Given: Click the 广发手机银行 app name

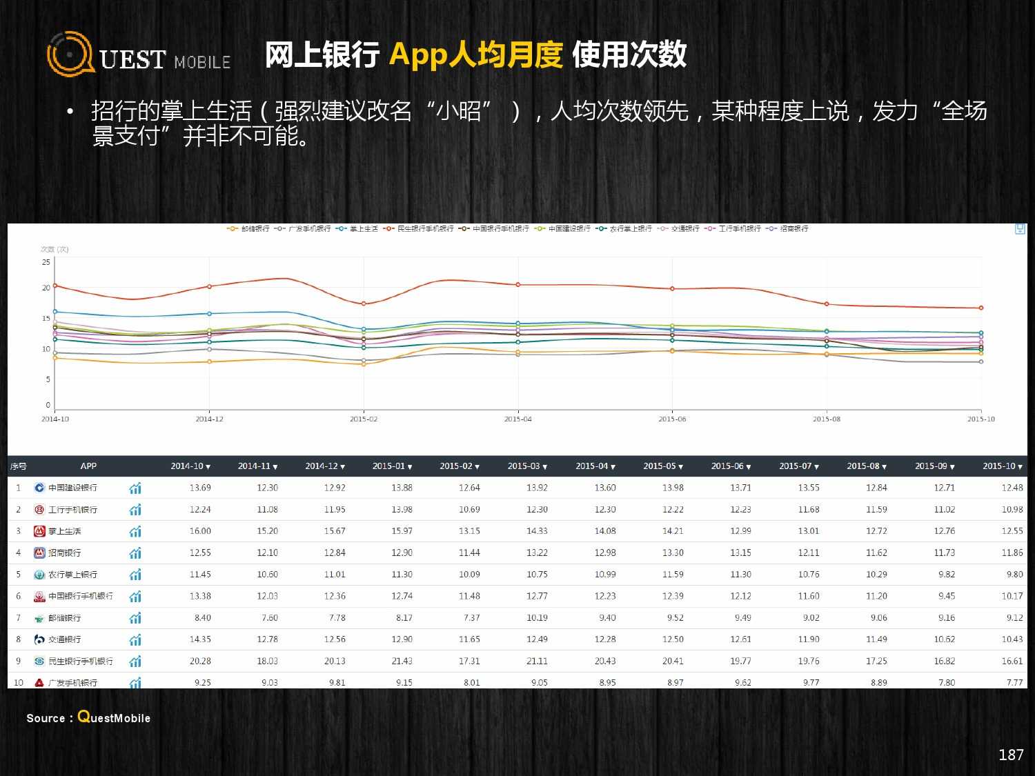Looking at the screenshot, I should (x=72, y=683).
